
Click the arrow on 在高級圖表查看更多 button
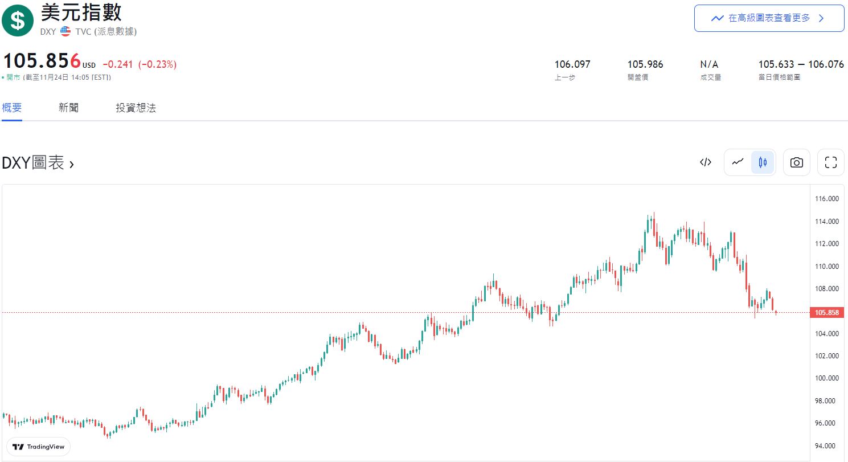[x=821, y=18]
